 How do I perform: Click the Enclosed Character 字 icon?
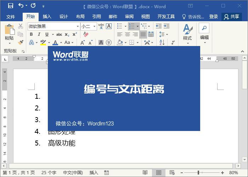pos(109,42)
